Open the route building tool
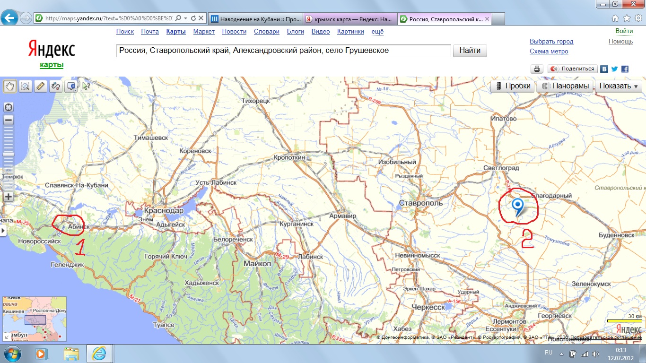Screen dimensions: 646x363 tap(56, 86)
